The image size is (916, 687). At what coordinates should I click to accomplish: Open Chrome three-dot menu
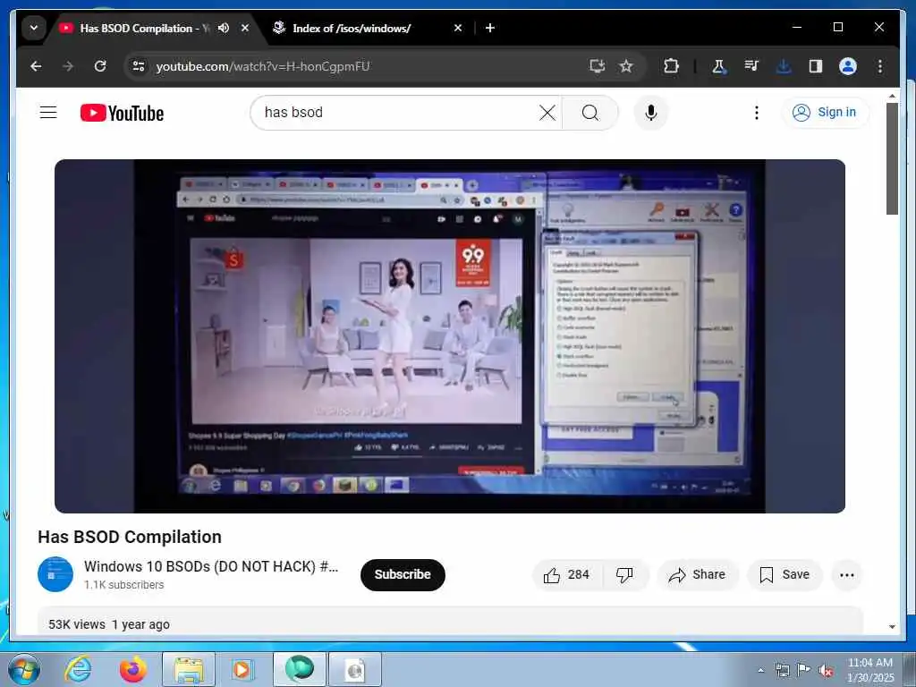click(880, 66)
